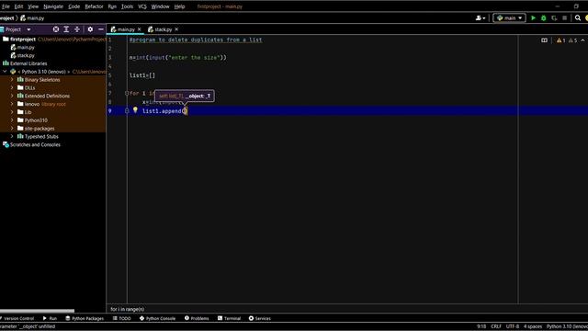
Task: Expand the Extended Definitions node
Action: click(x=12, y=96)
